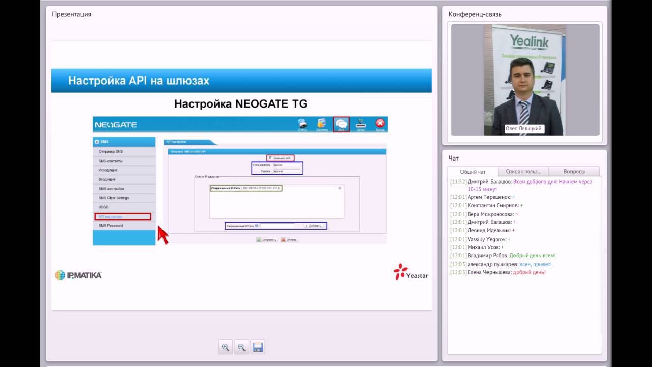652x367 pixels.
Task: Click the александр пушкарев chat message
Action: tap(501, 264)
